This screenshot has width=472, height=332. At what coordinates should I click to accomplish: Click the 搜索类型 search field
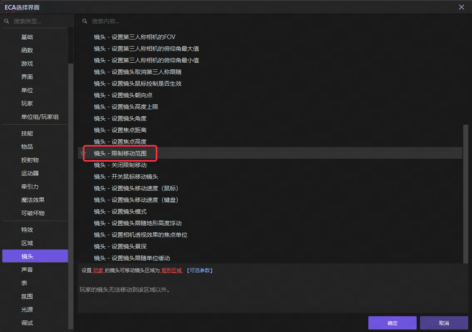pyautogui.click(x=37, y=21)
